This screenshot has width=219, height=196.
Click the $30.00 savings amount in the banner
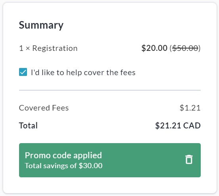click(90, 166)
